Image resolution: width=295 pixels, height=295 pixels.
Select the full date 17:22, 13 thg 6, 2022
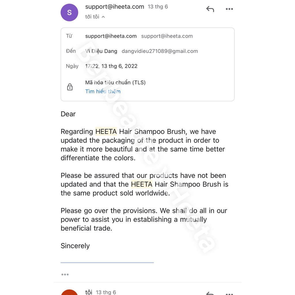point(111,66)
